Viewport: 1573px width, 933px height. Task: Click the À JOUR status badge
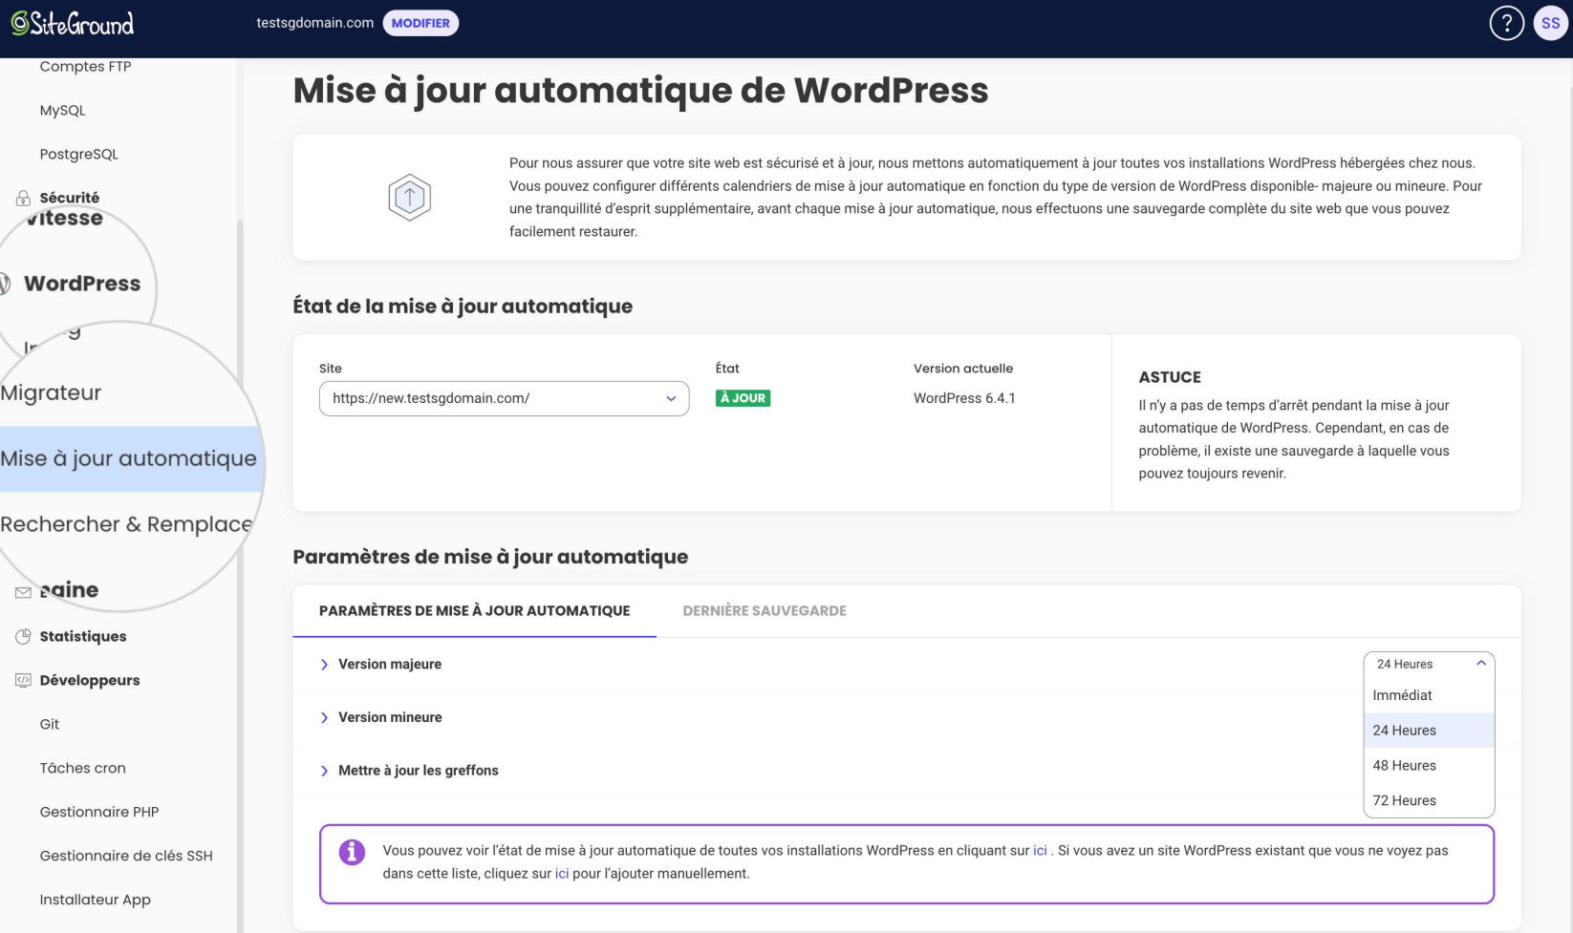pyautogui.click(x=743, y=398)
